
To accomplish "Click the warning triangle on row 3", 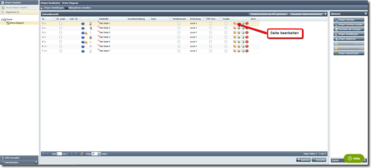I will pos(86,32).
